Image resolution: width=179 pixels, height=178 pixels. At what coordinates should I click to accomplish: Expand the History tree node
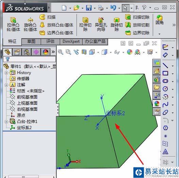coord(6,73)
